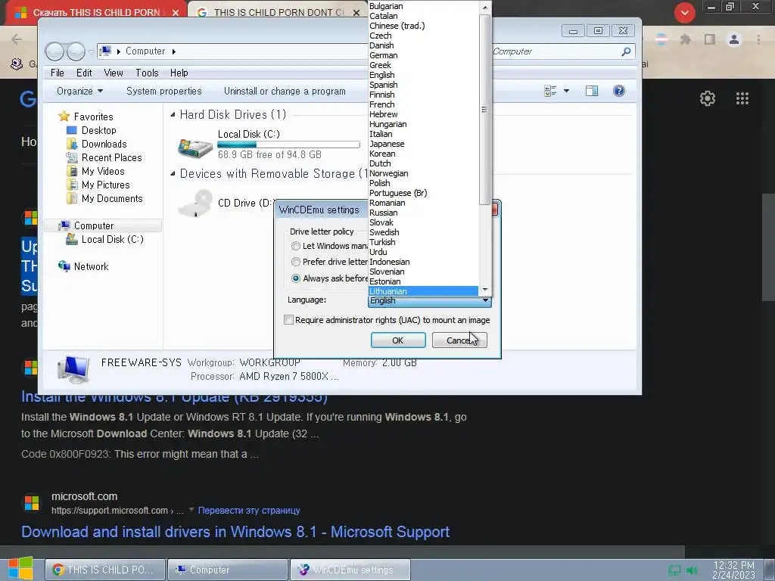Click the Chrome profile avatar icon
Viewport: 775px width, 581px height.
[x=734, y=39]
